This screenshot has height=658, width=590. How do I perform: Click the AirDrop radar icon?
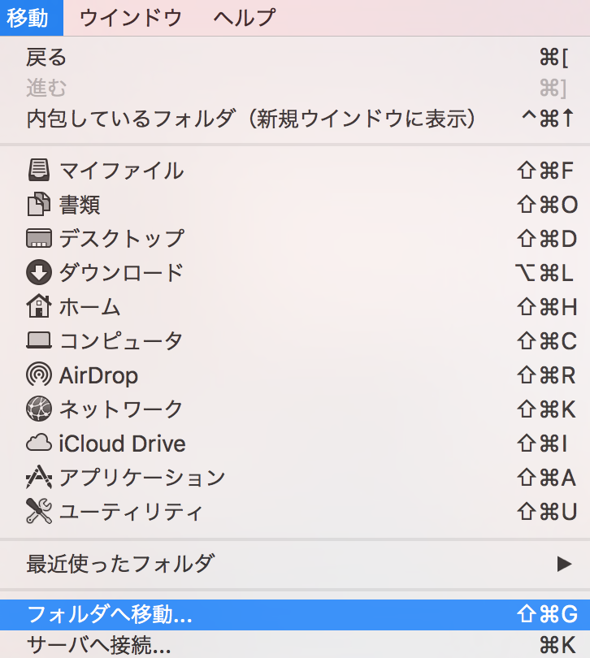[x=38, y=375]
